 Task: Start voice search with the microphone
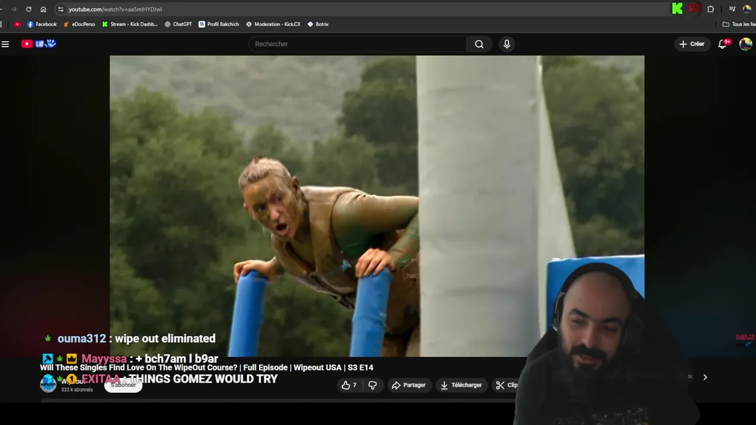pos(507,44)
